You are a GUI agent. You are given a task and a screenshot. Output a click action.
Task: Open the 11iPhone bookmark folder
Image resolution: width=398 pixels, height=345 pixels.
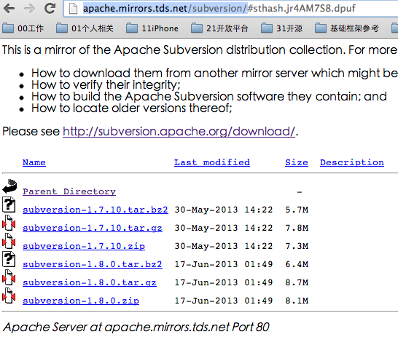pos(152,28)
